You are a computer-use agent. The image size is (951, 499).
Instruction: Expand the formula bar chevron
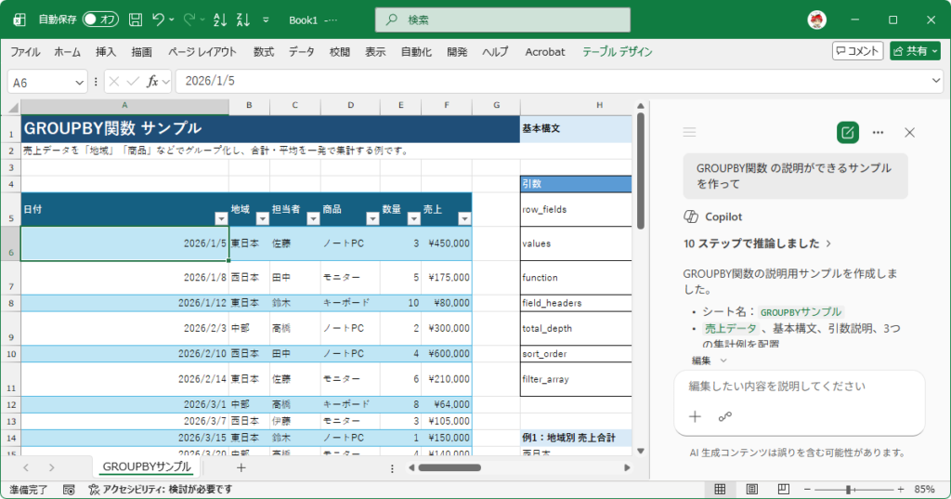pos(936,81)
